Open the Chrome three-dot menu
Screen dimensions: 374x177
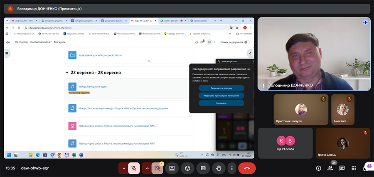point(251,28)
